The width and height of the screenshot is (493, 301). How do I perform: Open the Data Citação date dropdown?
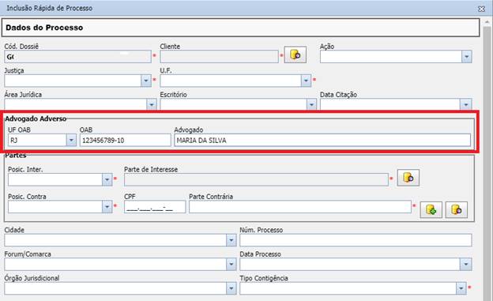click(x=466, y=104)
